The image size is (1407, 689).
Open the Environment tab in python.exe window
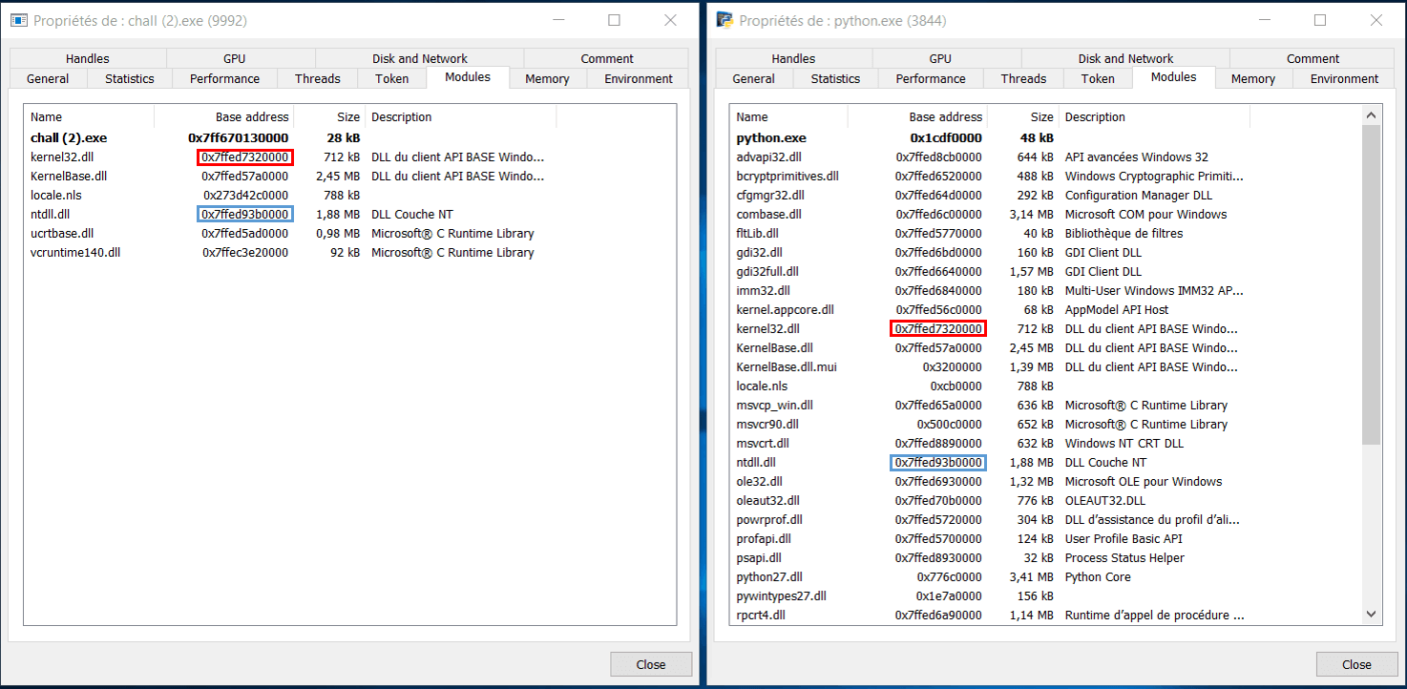coord(1345,78)
